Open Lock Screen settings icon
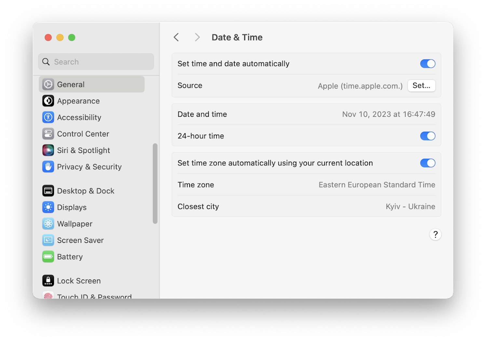 click(x=48, y=280)
